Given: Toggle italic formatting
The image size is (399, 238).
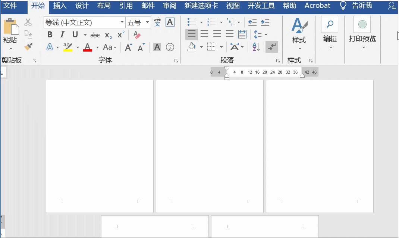Looking at the screenshot, I should coord(62,35).
